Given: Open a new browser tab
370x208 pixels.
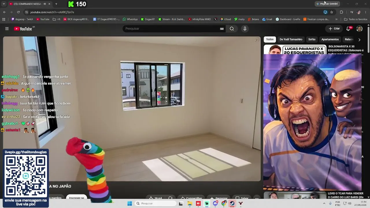Looking at the screenshot, I should [56, 4].
